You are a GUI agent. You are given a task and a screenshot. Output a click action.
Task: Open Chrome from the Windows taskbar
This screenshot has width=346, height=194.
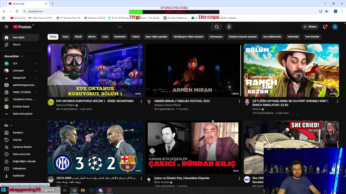pyautogui.click(x=74, y=190)
